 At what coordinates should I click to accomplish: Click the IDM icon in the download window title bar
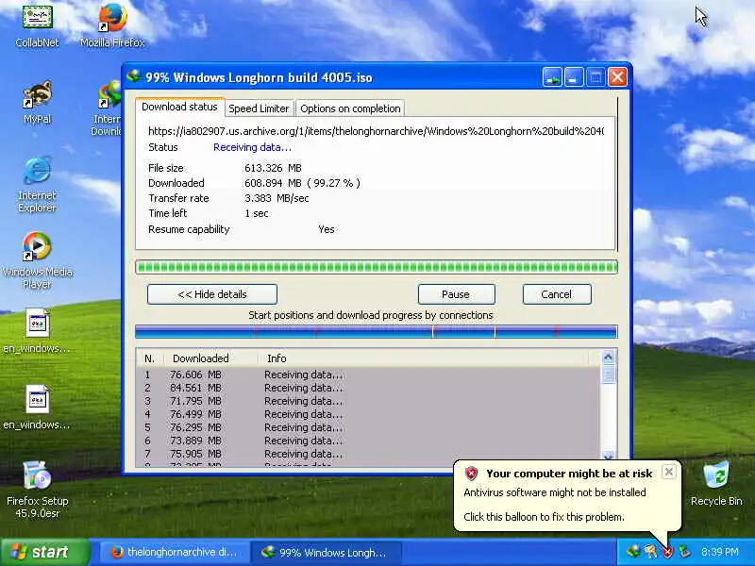click(133, 76)
